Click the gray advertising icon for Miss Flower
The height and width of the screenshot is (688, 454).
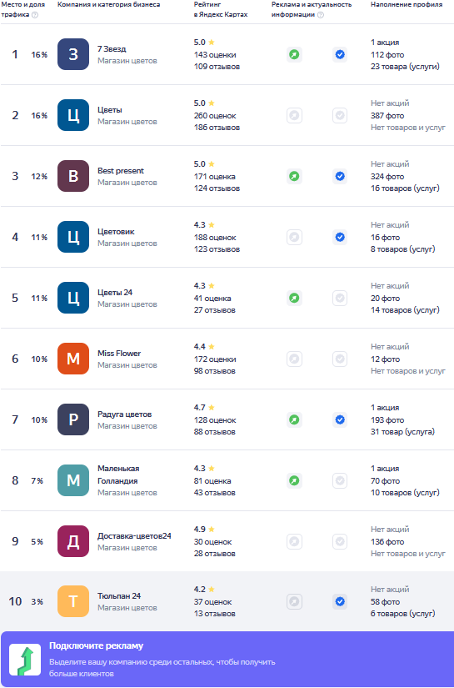tap(295, 359)
